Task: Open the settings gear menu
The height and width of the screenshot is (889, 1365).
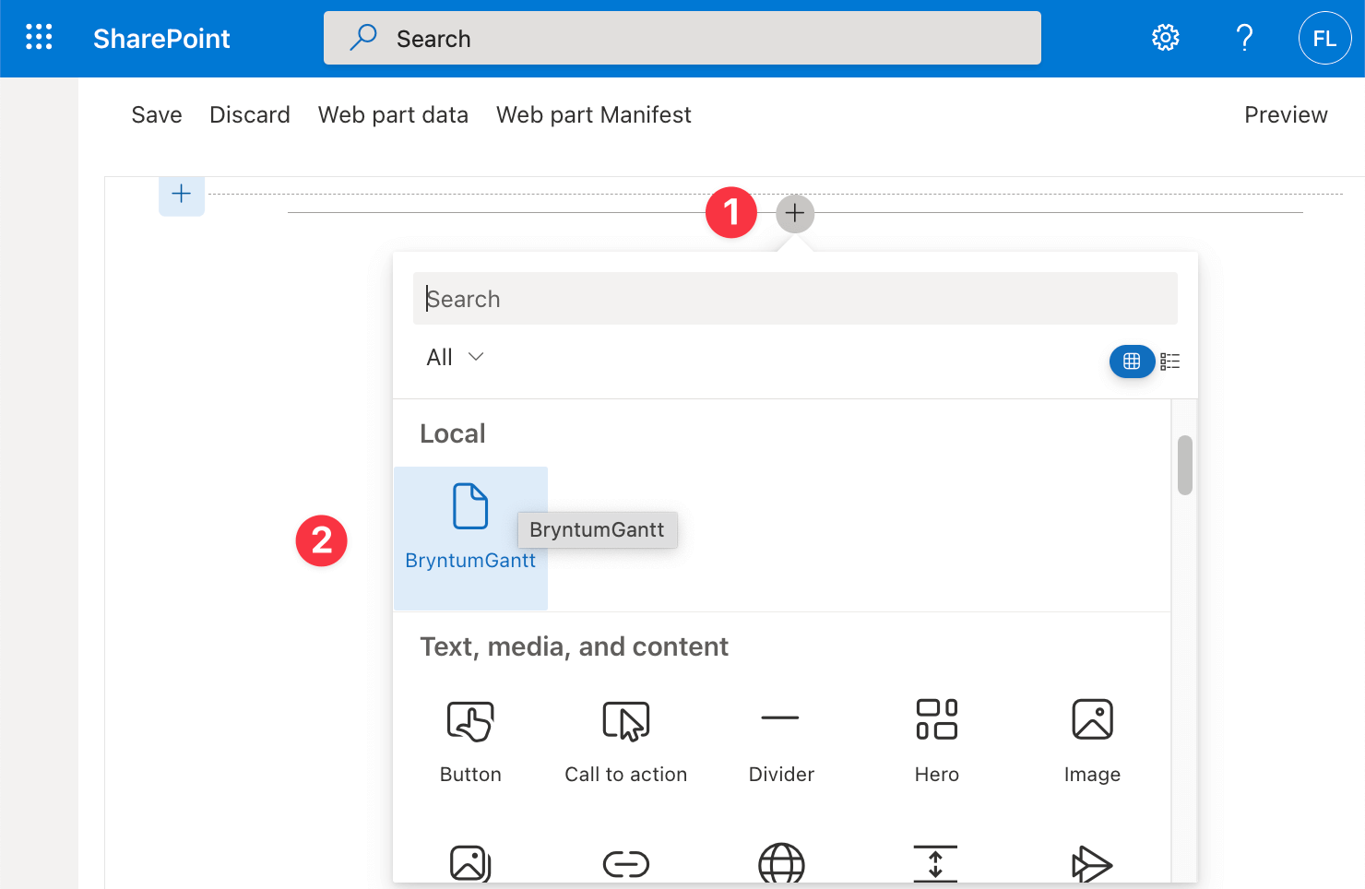Action: (1166, 38)
